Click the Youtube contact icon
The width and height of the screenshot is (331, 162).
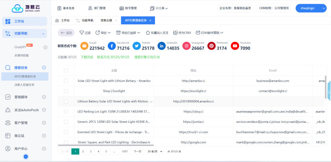point(235,46)
